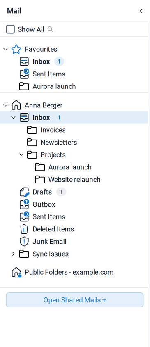This screenshot has width=150, height=347.
Task: Select the Projects folder label
Action: (53, 154)
